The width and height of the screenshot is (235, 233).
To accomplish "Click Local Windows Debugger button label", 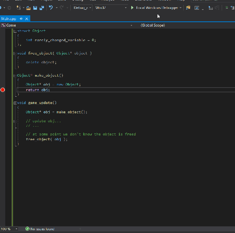I will point(157,8).
